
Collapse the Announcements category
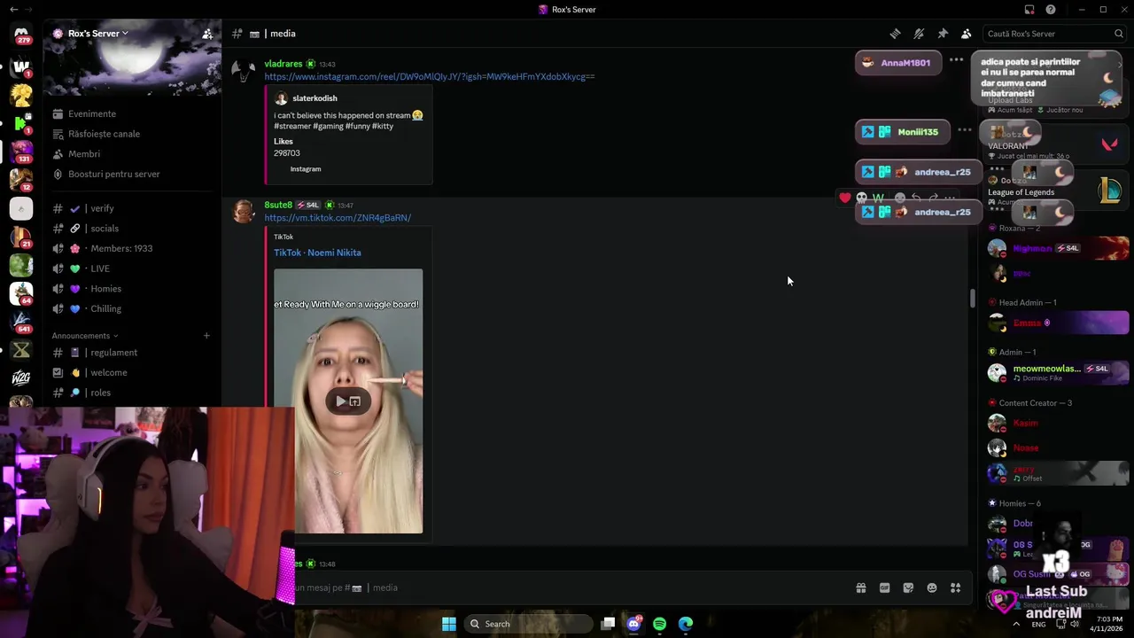[85, 336]
